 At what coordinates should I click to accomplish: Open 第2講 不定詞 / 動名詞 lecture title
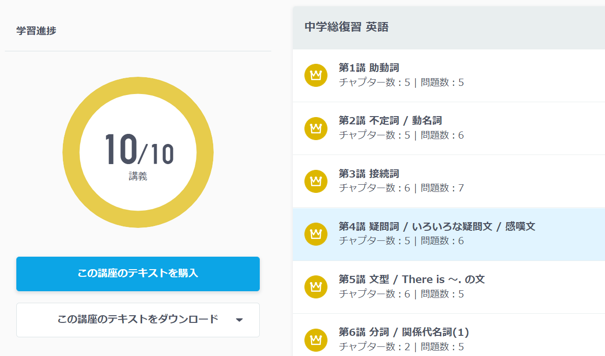tap(390, 120)
